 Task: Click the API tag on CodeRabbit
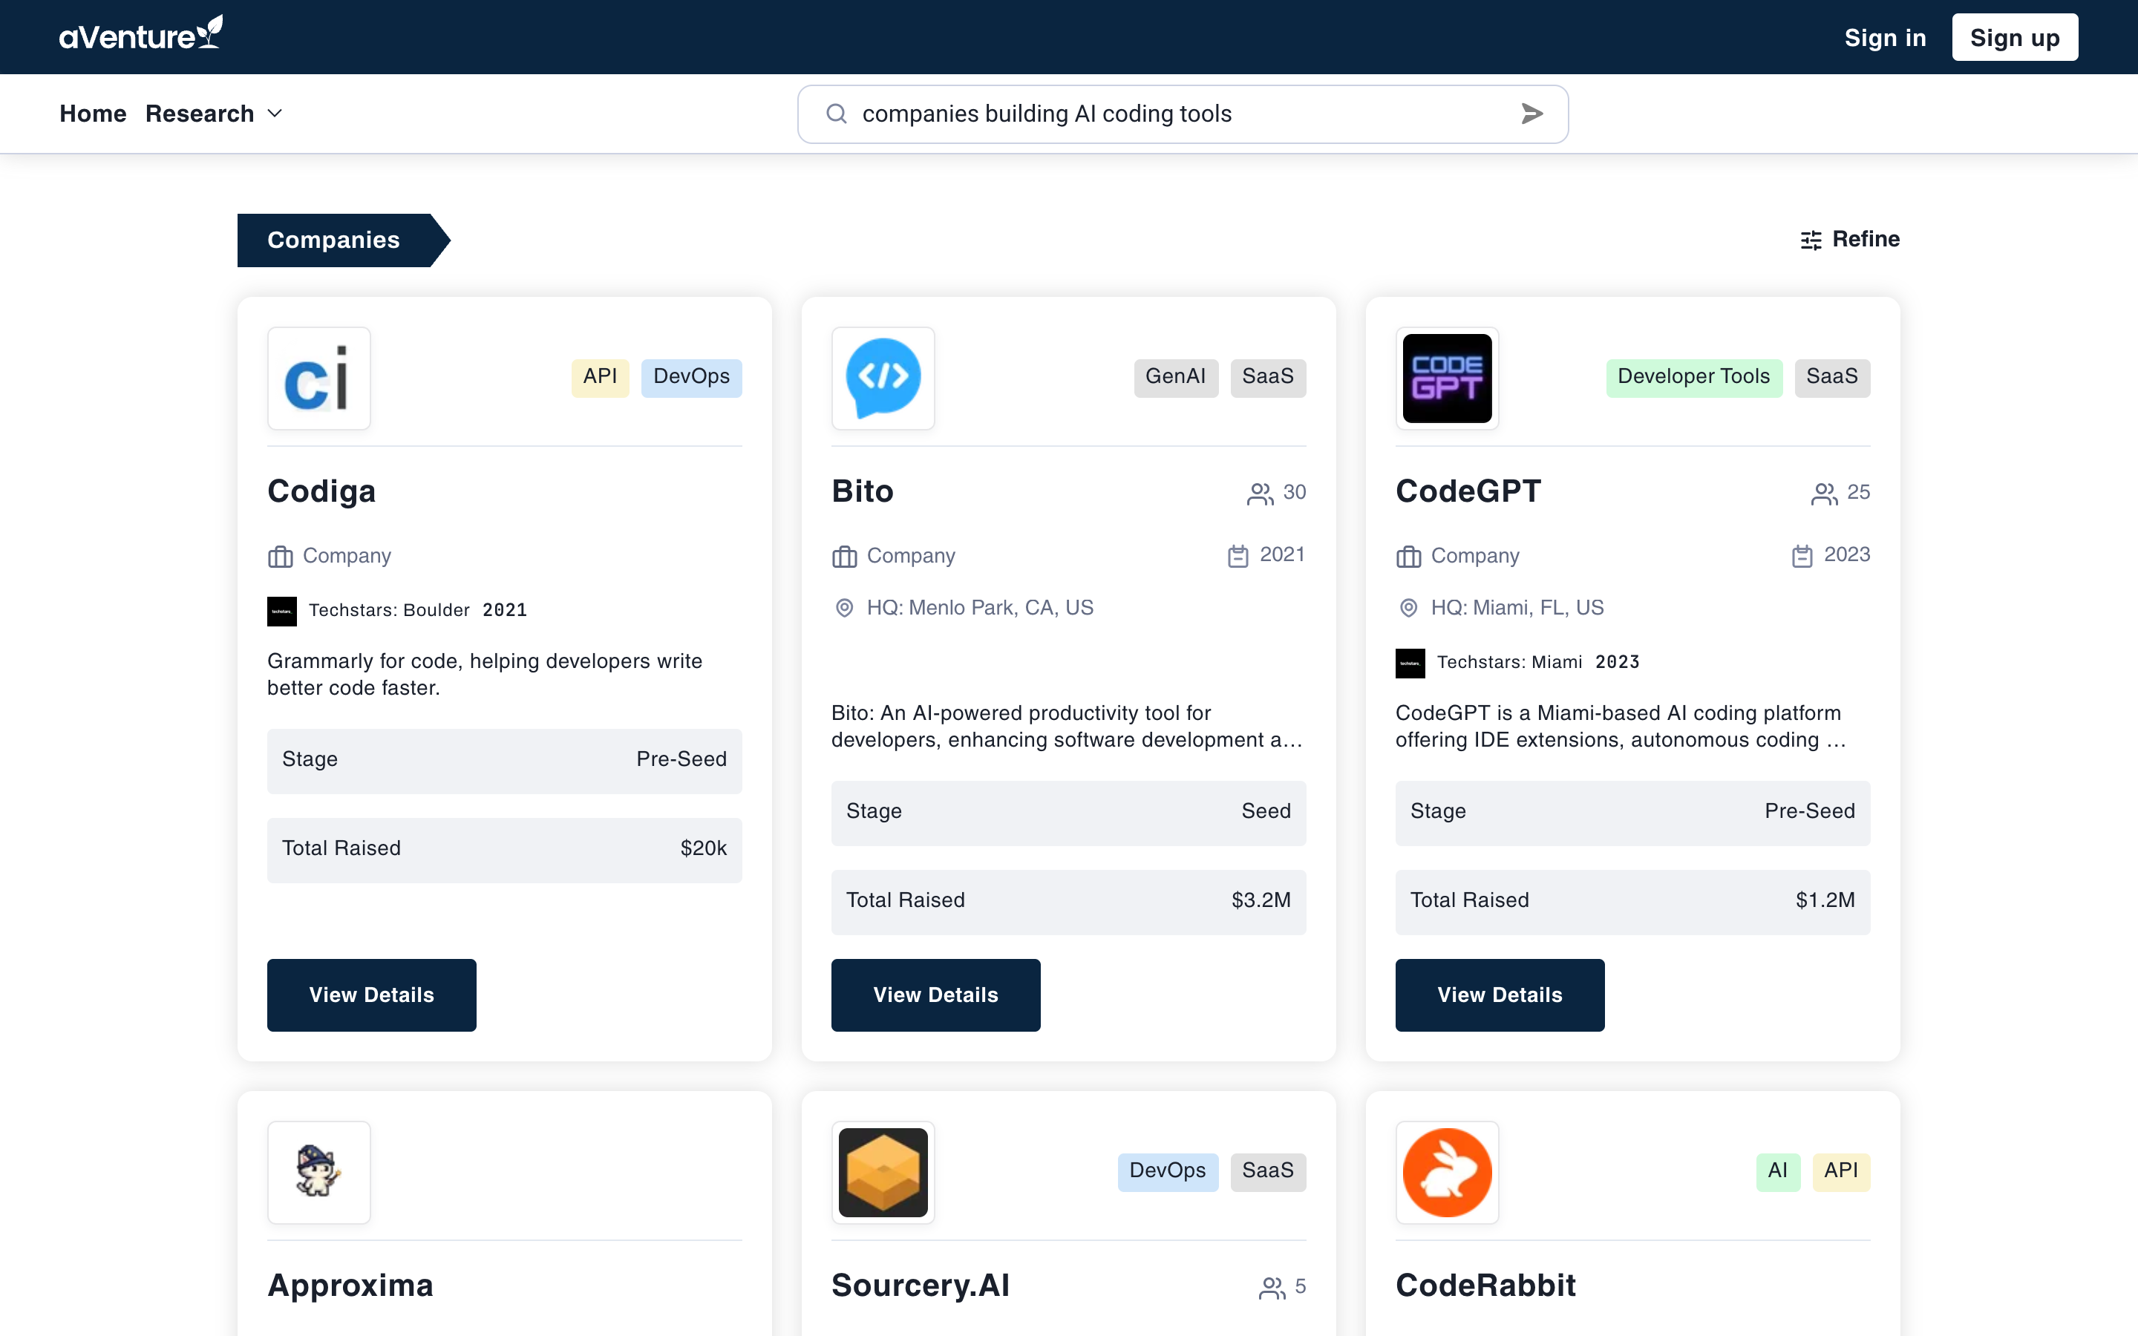(x=1841, y=1172)
